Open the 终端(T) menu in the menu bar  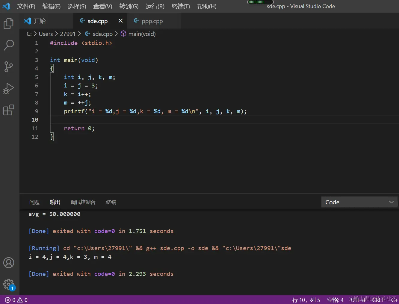coord(181,6)
